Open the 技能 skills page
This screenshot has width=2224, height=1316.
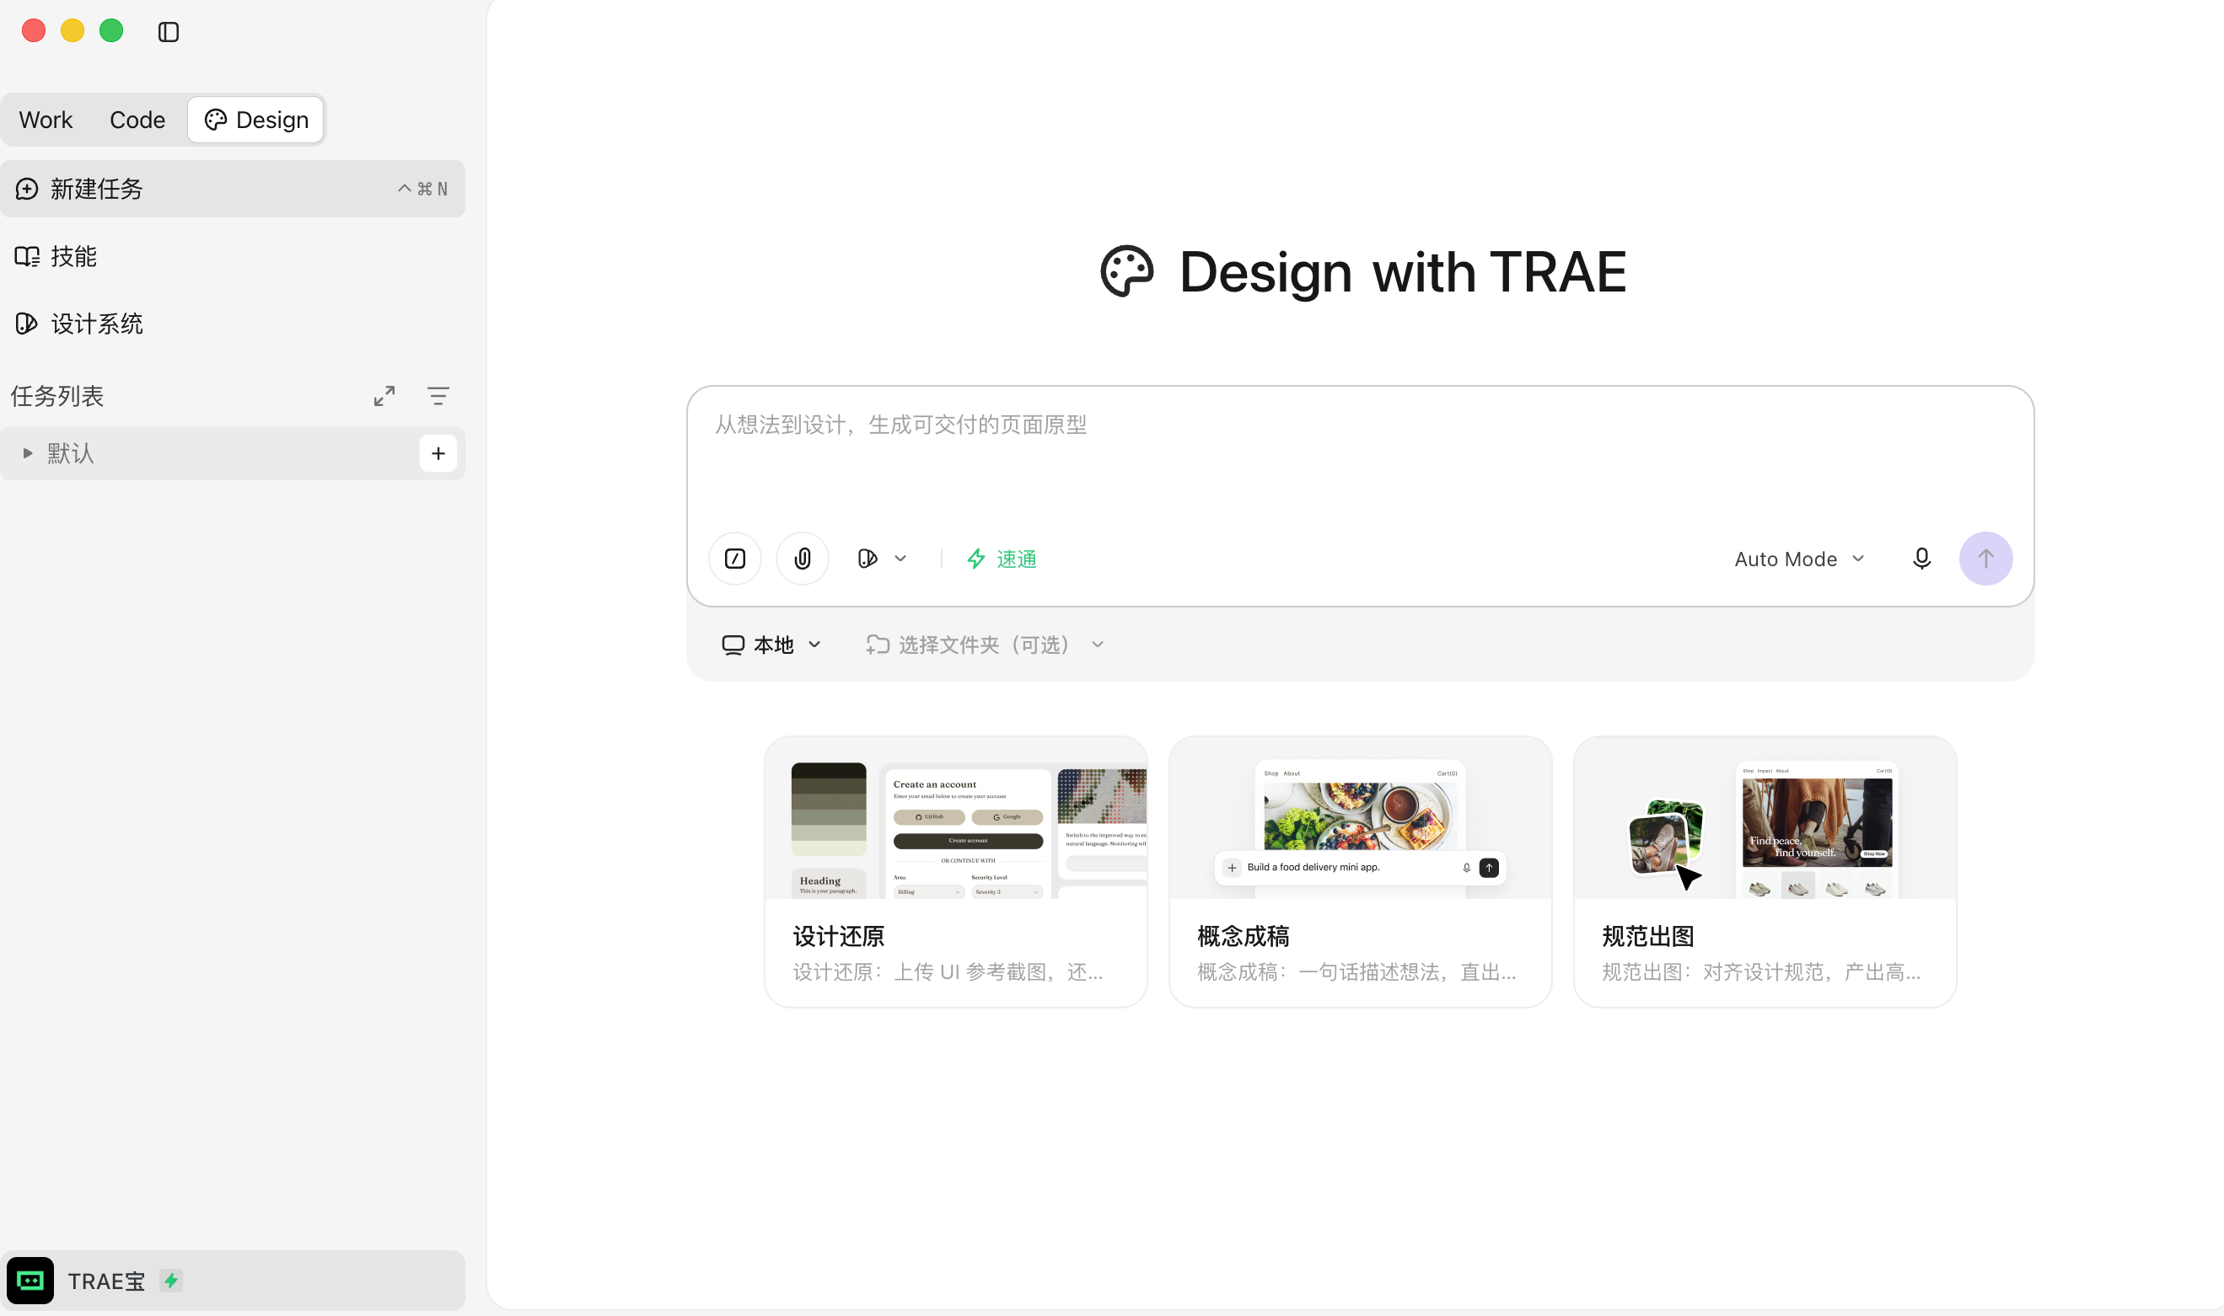click(x=233, y=256)
